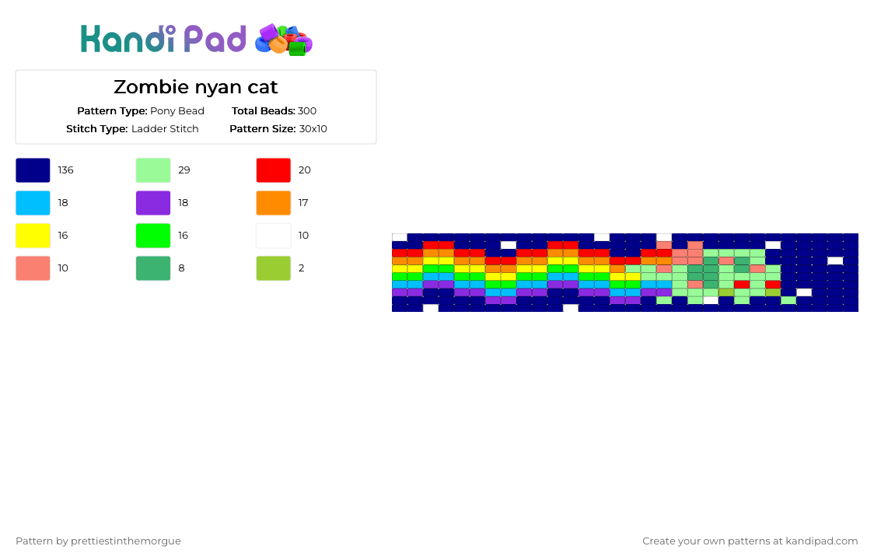Click the sea green color swatch
Viewport: 874px width, 560px height.
[153, 268]
